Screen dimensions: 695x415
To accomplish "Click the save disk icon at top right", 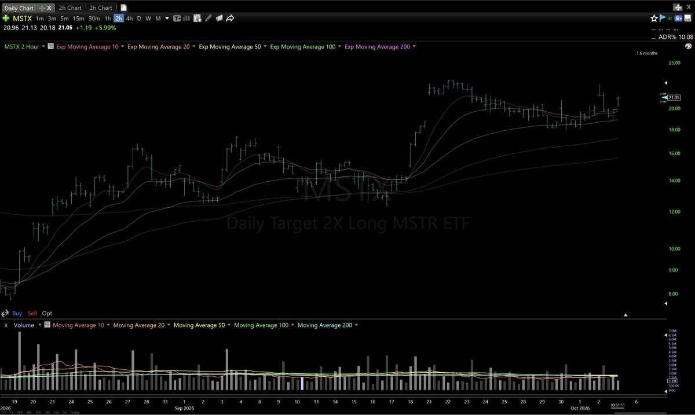I will 687,19.
